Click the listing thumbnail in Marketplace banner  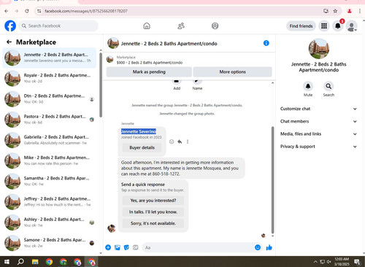(110, 60)
